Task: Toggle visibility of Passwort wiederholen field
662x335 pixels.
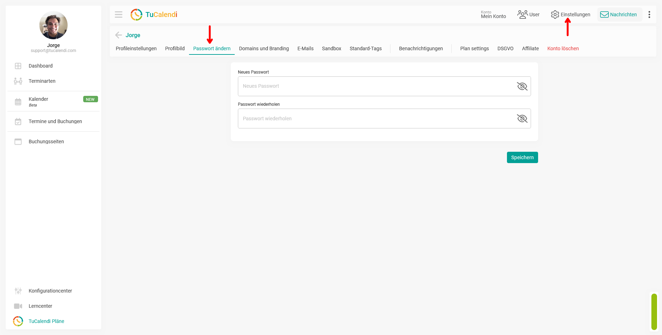Action: click(x=522, y=119)
